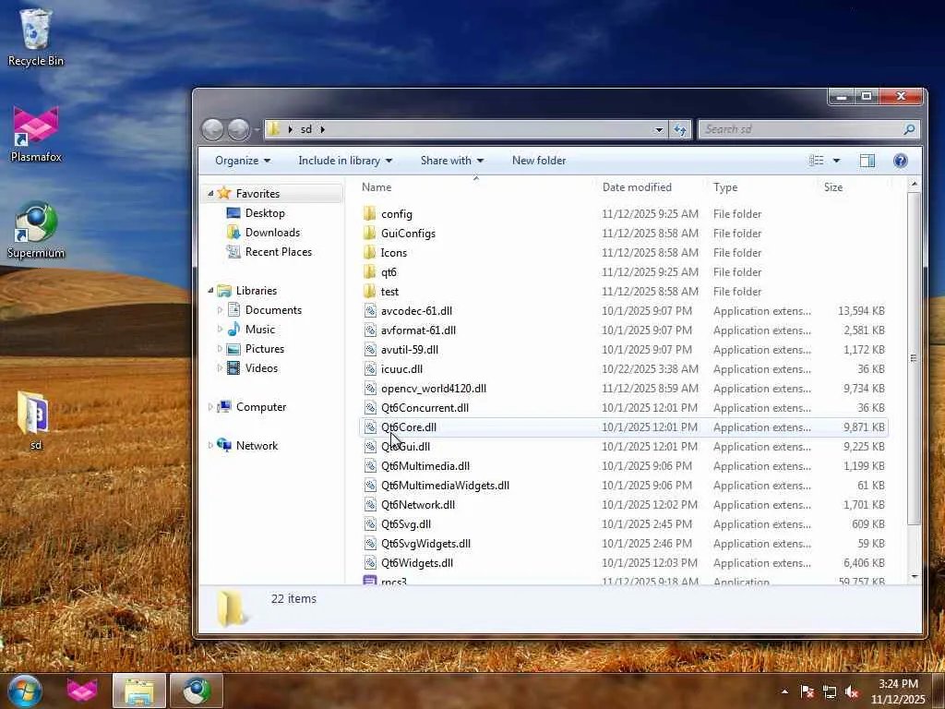This screenshot has width=945, height=709.
Task: Change the view using the view icon
Action: pos(816,161)
